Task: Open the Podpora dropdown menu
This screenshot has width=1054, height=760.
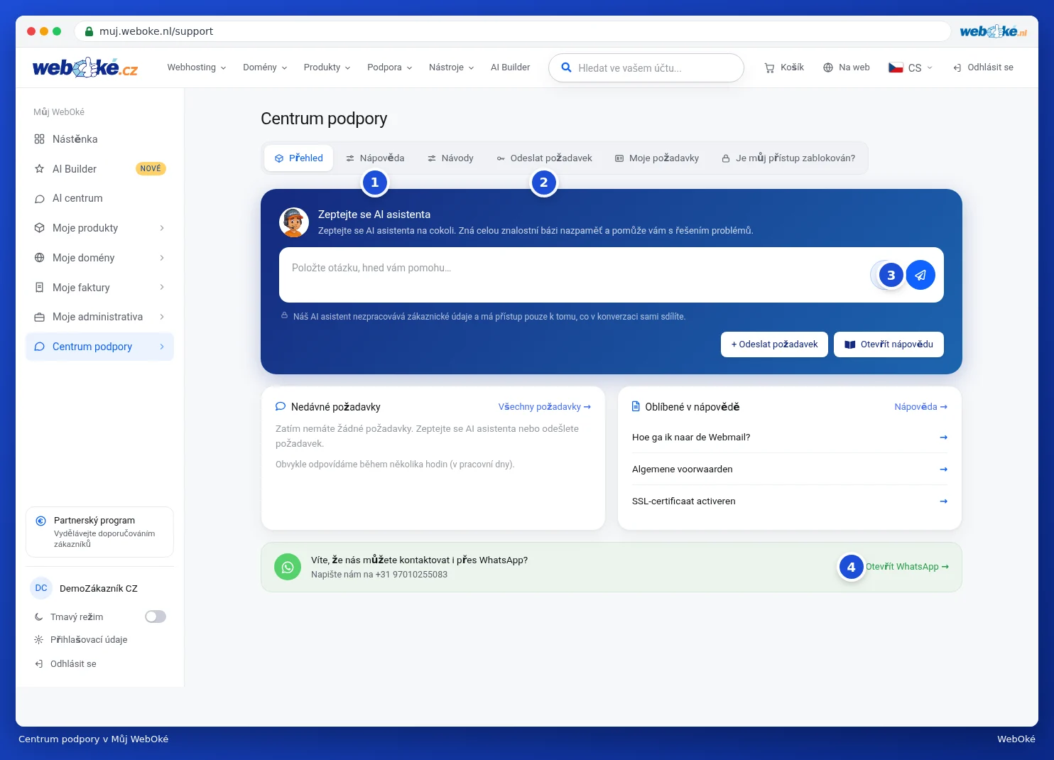Action: (x=389, y=67)
